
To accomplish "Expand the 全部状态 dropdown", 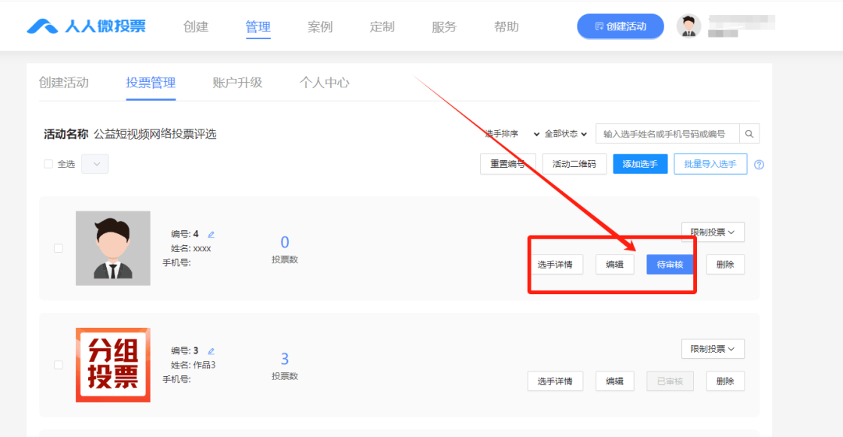I will coord(566,134).
